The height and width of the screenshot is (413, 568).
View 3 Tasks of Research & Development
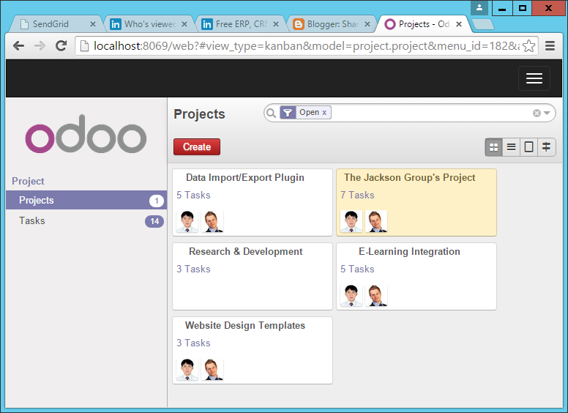[x=193, y=269]
